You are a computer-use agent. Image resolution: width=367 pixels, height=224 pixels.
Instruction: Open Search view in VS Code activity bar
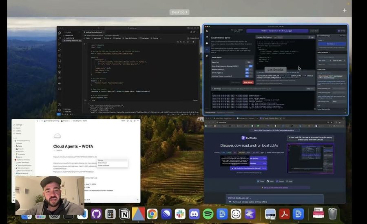60,38
